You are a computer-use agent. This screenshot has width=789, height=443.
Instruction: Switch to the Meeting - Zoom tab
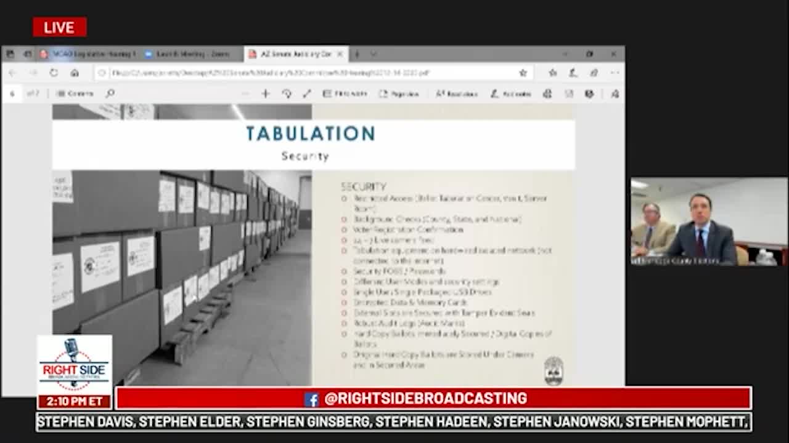click(x=191, y=54)
